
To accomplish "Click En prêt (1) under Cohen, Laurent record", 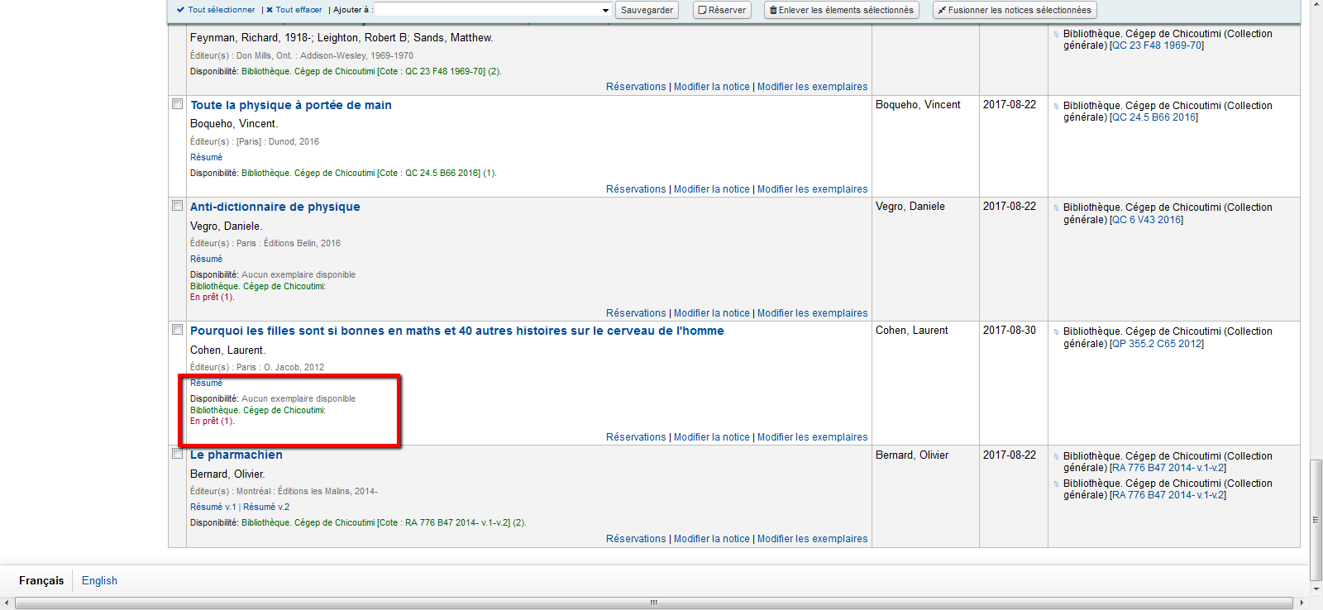I will 213,422.
